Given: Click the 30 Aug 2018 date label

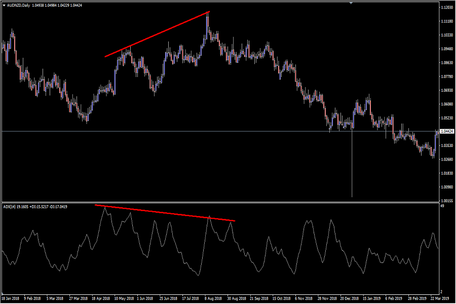Looking at the screenshot, I should pyautogui.click(x=237, y=298).
